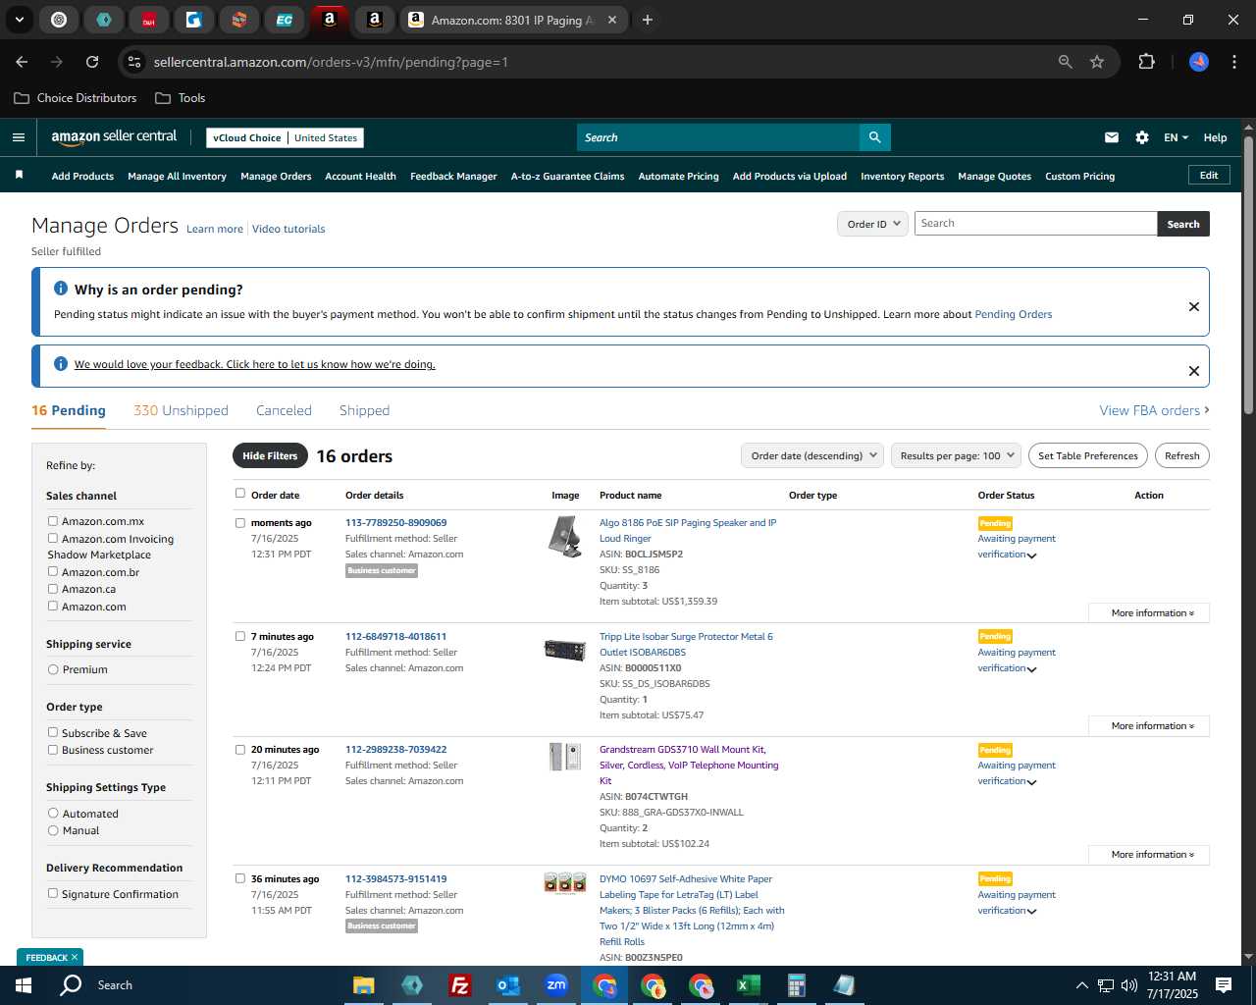The height and width of the screenshot is (1005, 1256).
Task: Open Chrome three-dot menu
Action: 1232,62
